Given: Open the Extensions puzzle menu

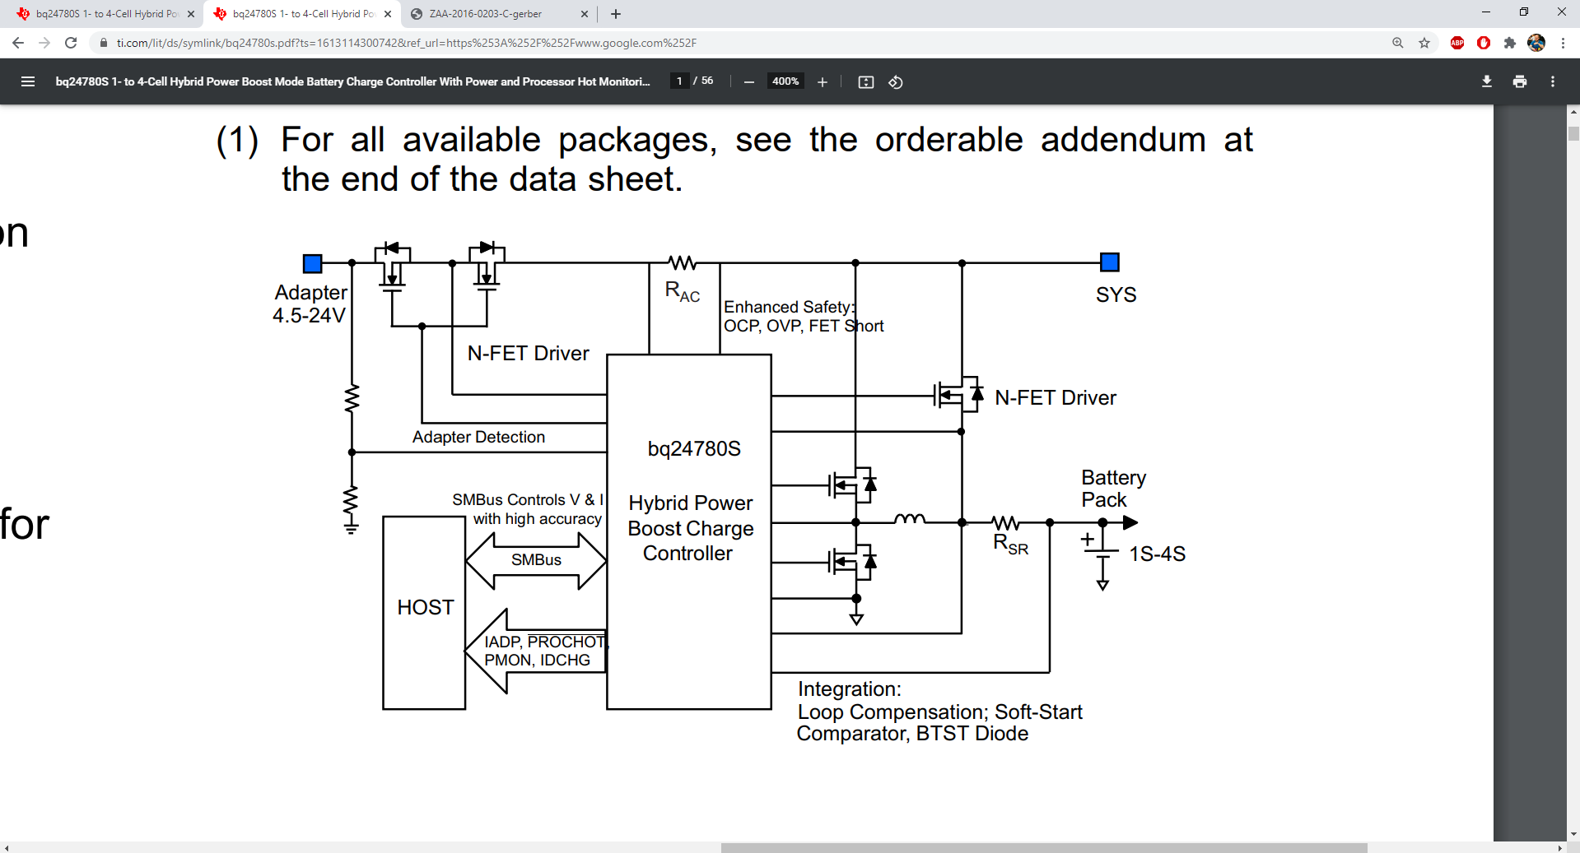Looking at the screenshot, I should pos(1510,43).
